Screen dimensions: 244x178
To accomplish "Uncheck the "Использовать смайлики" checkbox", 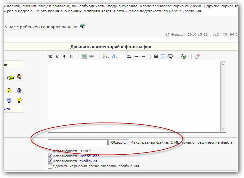I will click(x=50, y=161).
